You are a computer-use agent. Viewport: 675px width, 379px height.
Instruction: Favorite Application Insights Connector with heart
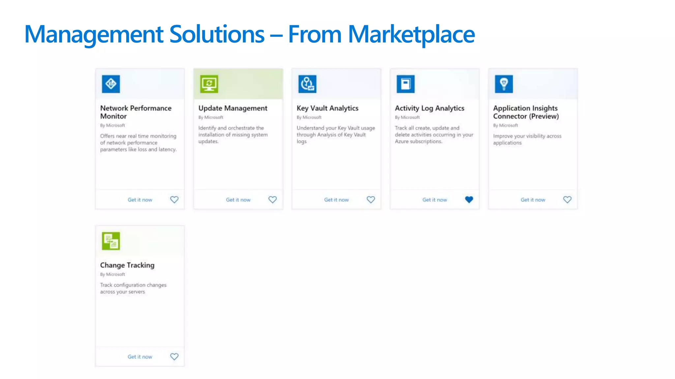point(567,200)
